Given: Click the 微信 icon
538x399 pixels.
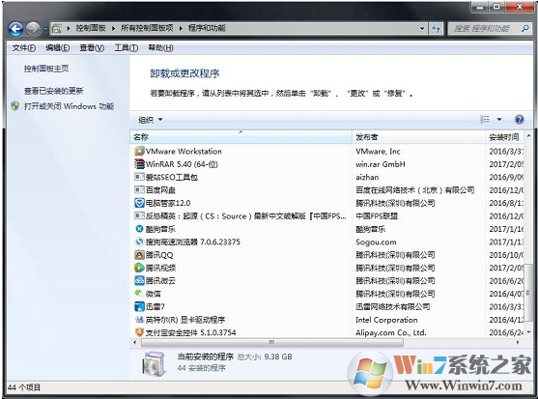Looking at the screenshot, I should coord(139,294).
